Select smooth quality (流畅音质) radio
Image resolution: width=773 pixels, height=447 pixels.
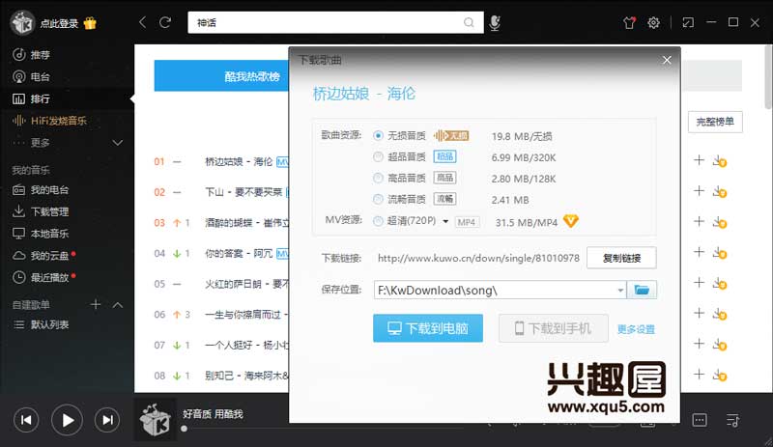click(x=378, y=199)
